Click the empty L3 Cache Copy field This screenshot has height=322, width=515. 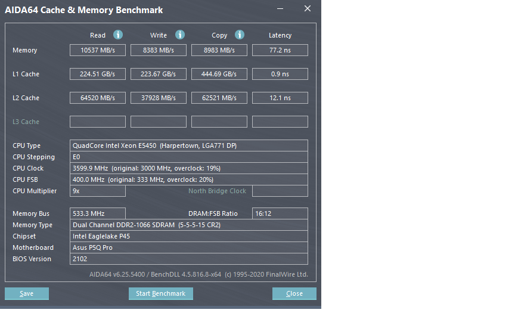pyautogui.click(x=219, y=122)
